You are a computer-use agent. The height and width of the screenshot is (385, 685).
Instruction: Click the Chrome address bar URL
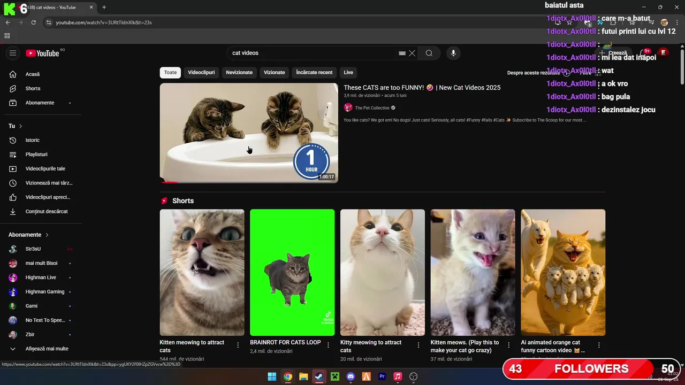[104, 22]
